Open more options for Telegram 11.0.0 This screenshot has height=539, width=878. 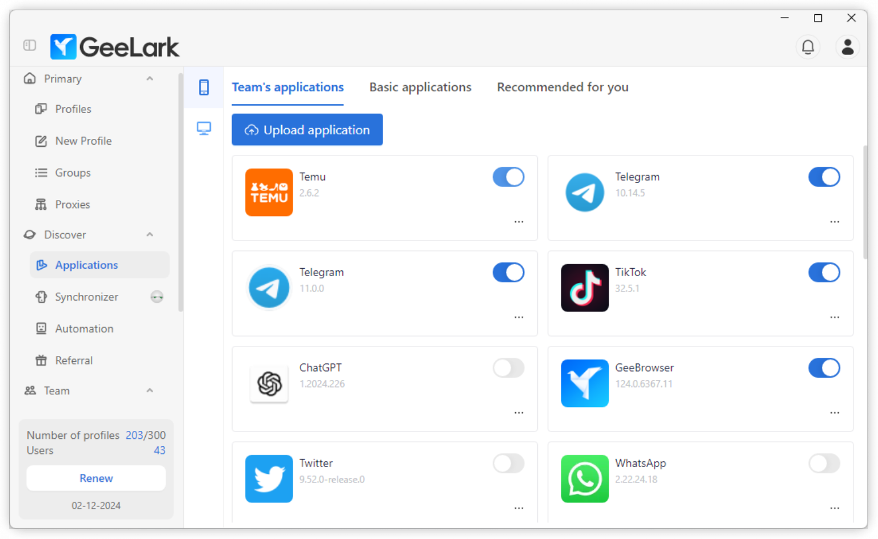point(518,317)
